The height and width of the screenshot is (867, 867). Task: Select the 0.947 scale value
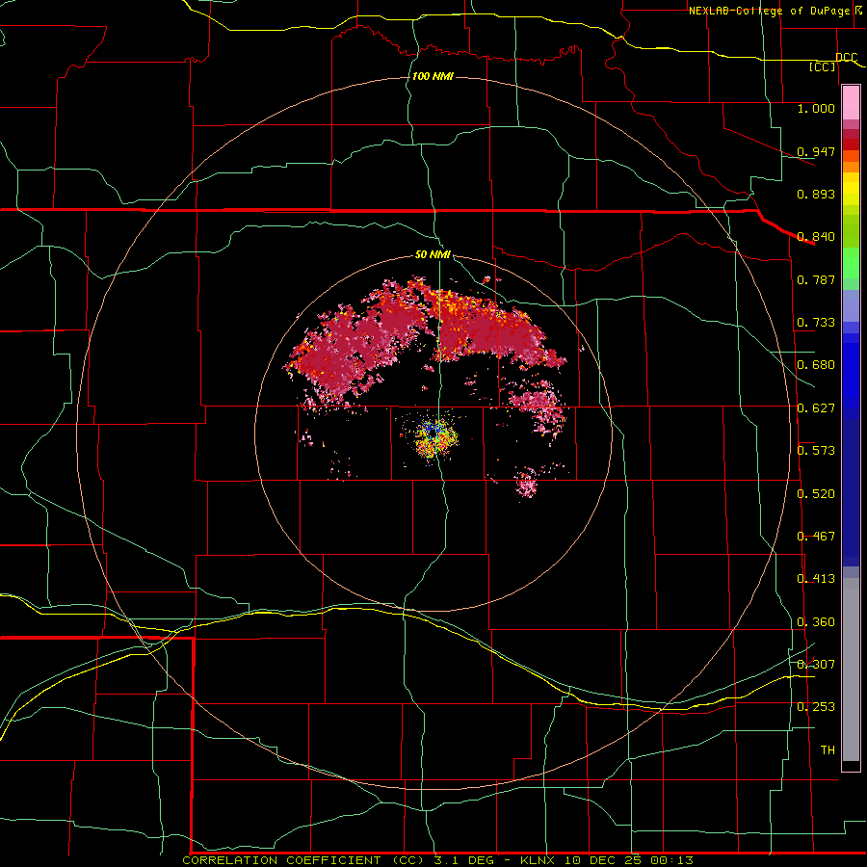[816, 151]
